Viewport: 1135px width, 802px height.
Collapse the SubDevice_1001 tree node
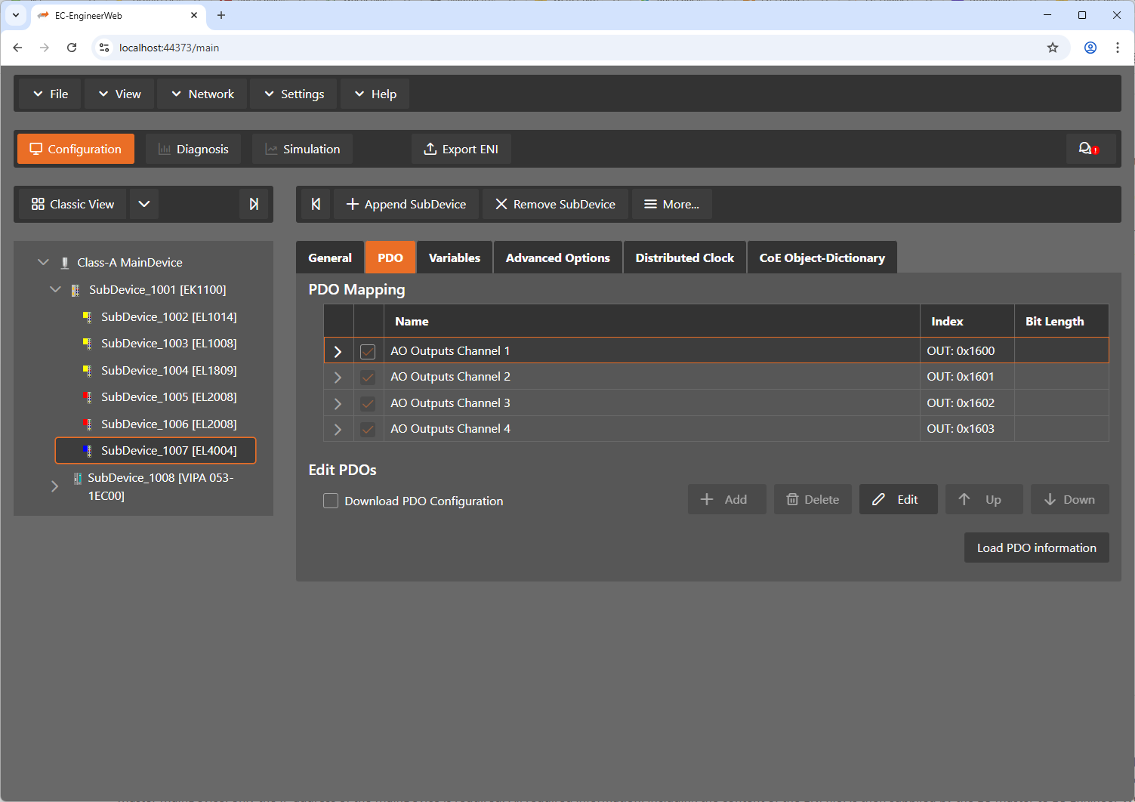click(55, 289)
